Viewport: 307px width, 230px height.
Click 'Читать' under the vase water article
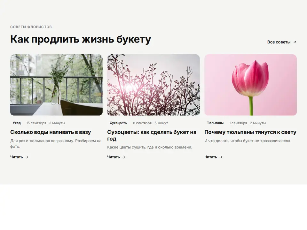tap(19, 157)
